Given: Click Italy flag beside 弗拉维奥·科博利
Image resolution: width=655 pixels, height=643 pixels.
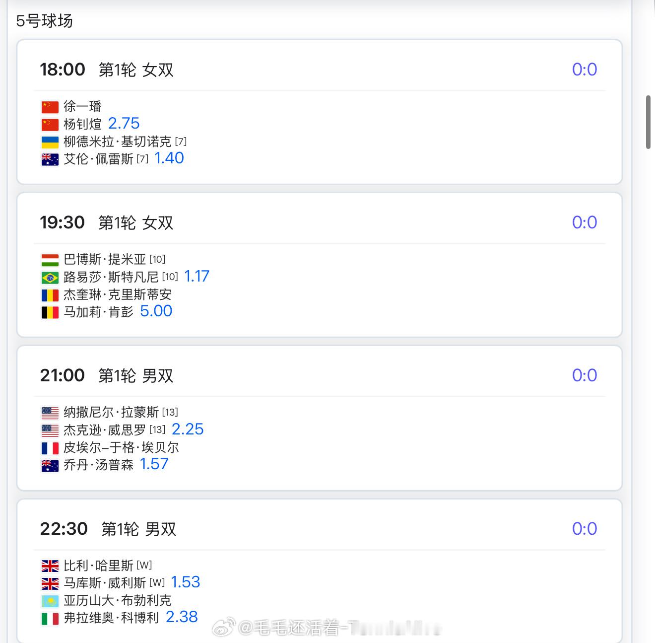Looking at the screenshot, I should 50,619.
